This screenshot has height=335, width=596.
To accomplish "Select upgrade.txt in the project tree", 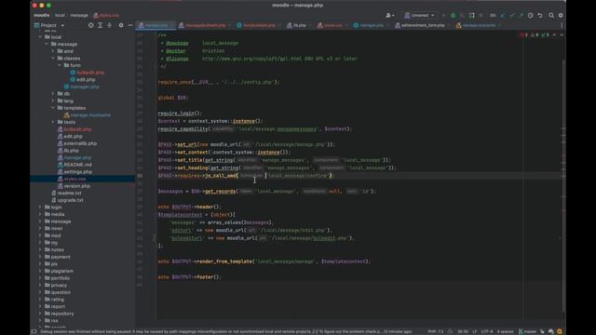I will click(67, 200).
